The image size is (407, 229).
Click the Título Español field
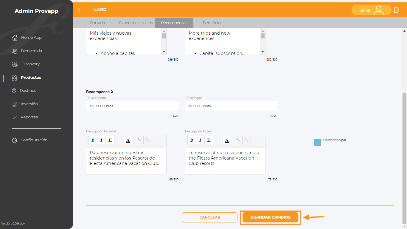tap(132, 106)
